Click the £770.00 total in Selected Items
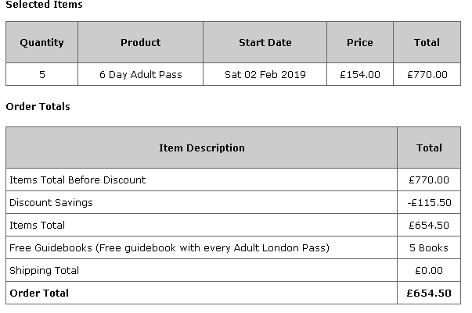This screenshot has width=472, height=313. click(x=427, y=75)
